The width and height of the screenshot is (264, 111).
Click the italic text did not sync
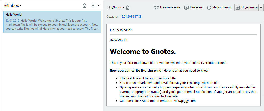pos(152,96)
